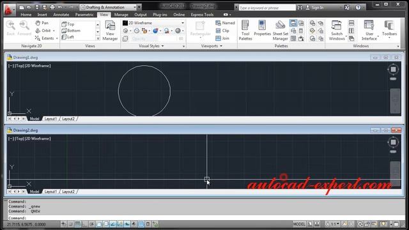This screenshot has height=230, width=409.
Task: Select the Bottom view preset
Action: tap(71, 31)
